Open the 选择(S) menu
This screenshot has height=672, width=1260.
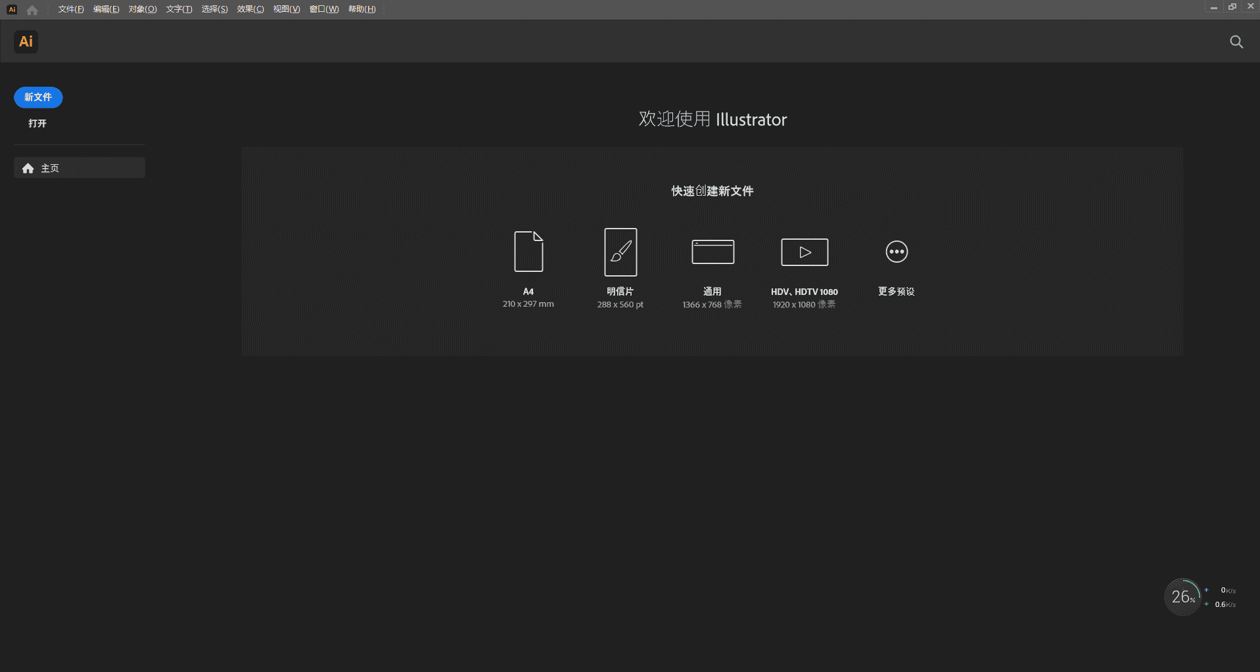click(214, 9)
